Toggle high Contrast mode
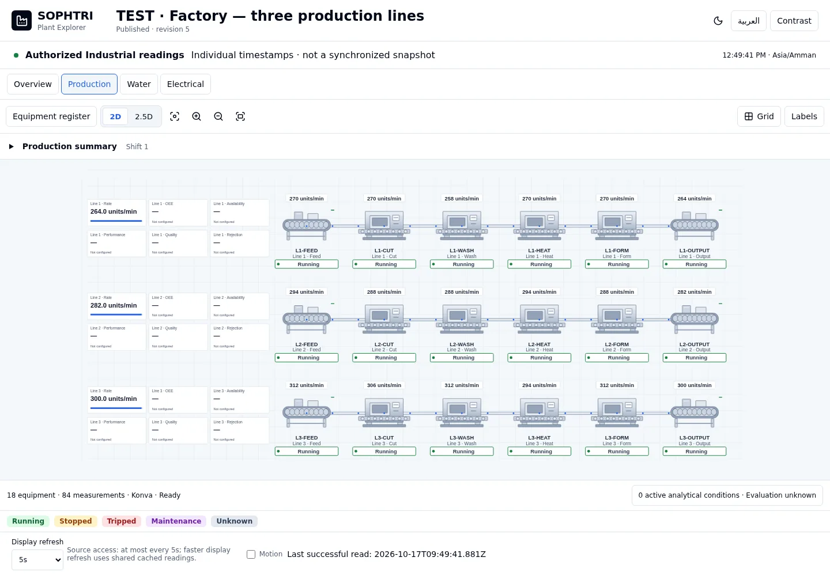830x576 pixels. (794, 21)
